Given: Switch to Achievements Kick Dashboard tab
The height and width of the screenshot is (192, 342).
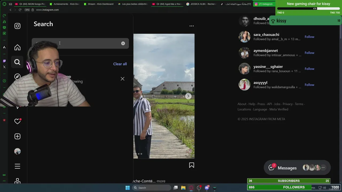Looking at the screenshot, I should pos(64,4).
